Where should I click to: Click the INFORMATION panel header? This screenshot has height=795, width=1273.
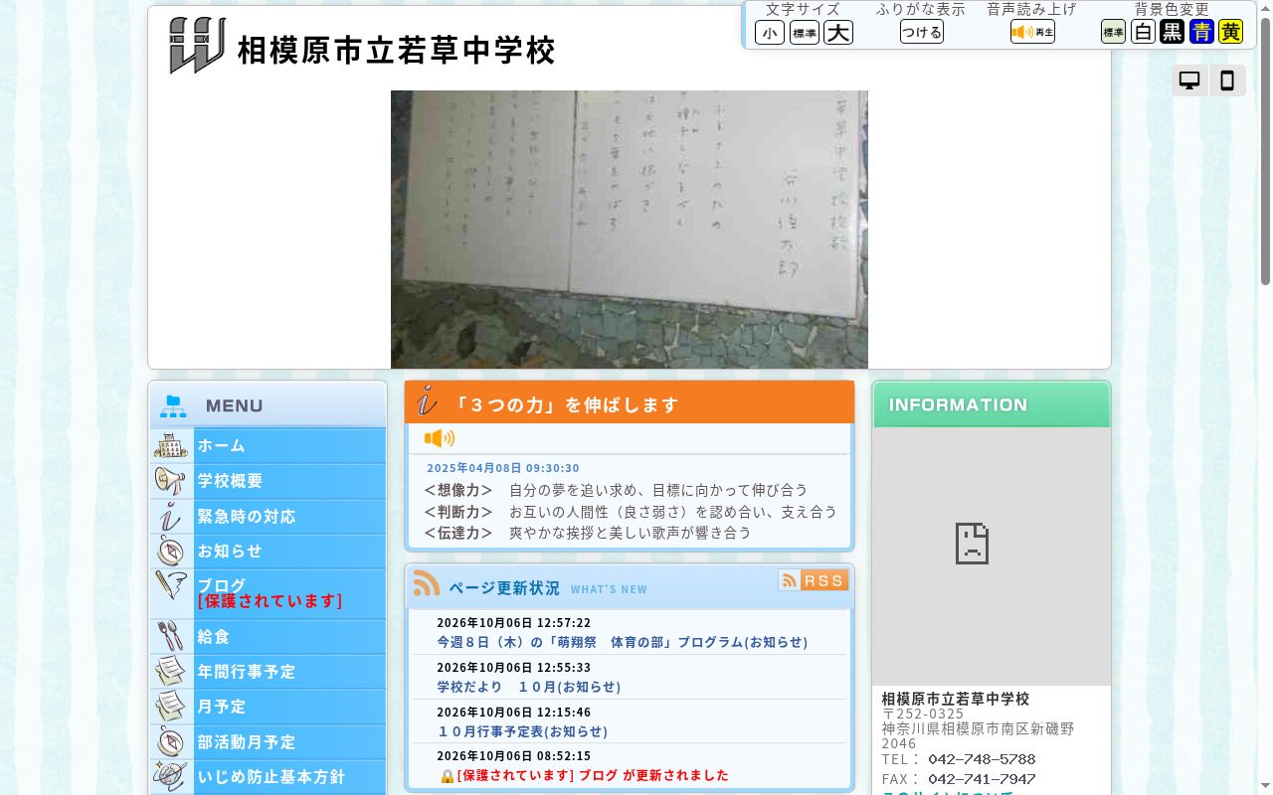tap(992, 404)
